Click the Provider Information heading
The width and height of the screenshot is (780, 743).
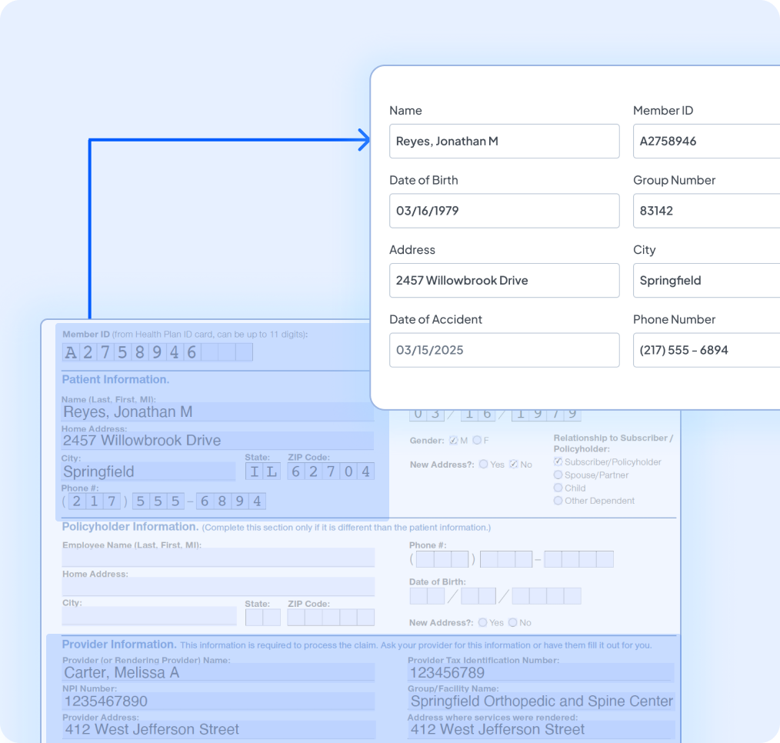[119, 645]
